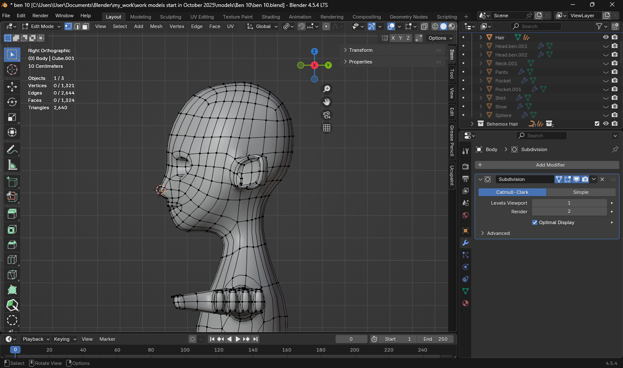623x368 pixels.
Task: Toggle render visibility of Shoe object
Action: pos(614,107)
